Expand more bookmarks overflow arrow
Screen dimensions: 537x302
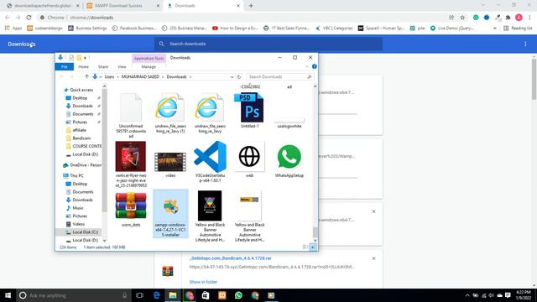[x=495, y=28]
